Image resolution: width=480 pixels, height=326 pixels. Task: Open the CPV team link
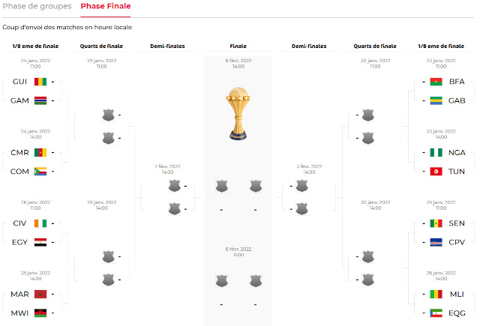(x=457, y=242)
